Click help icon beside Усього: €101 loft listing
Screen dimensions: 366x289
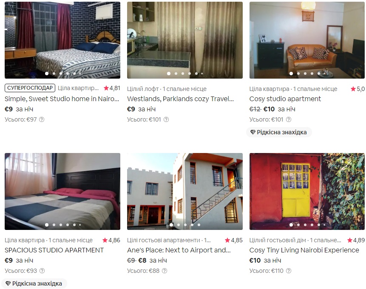click(166, 119)
